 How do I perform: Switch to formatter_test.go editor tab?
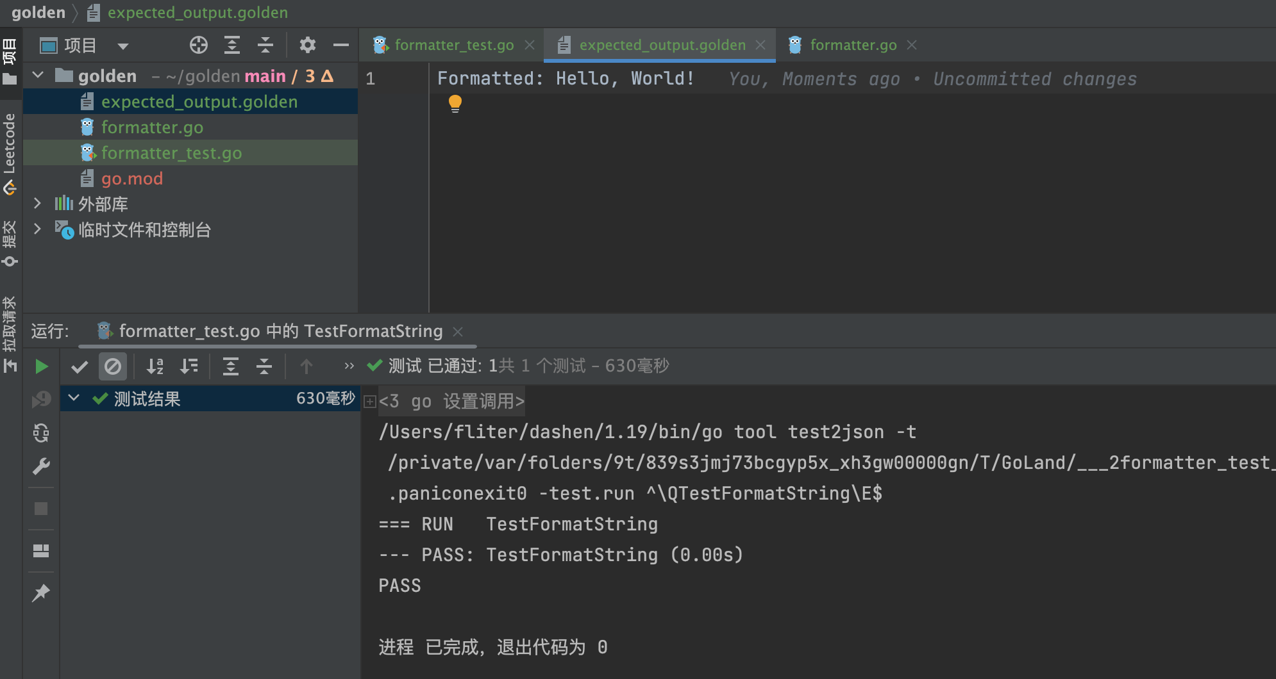click(x=454, y=45)
